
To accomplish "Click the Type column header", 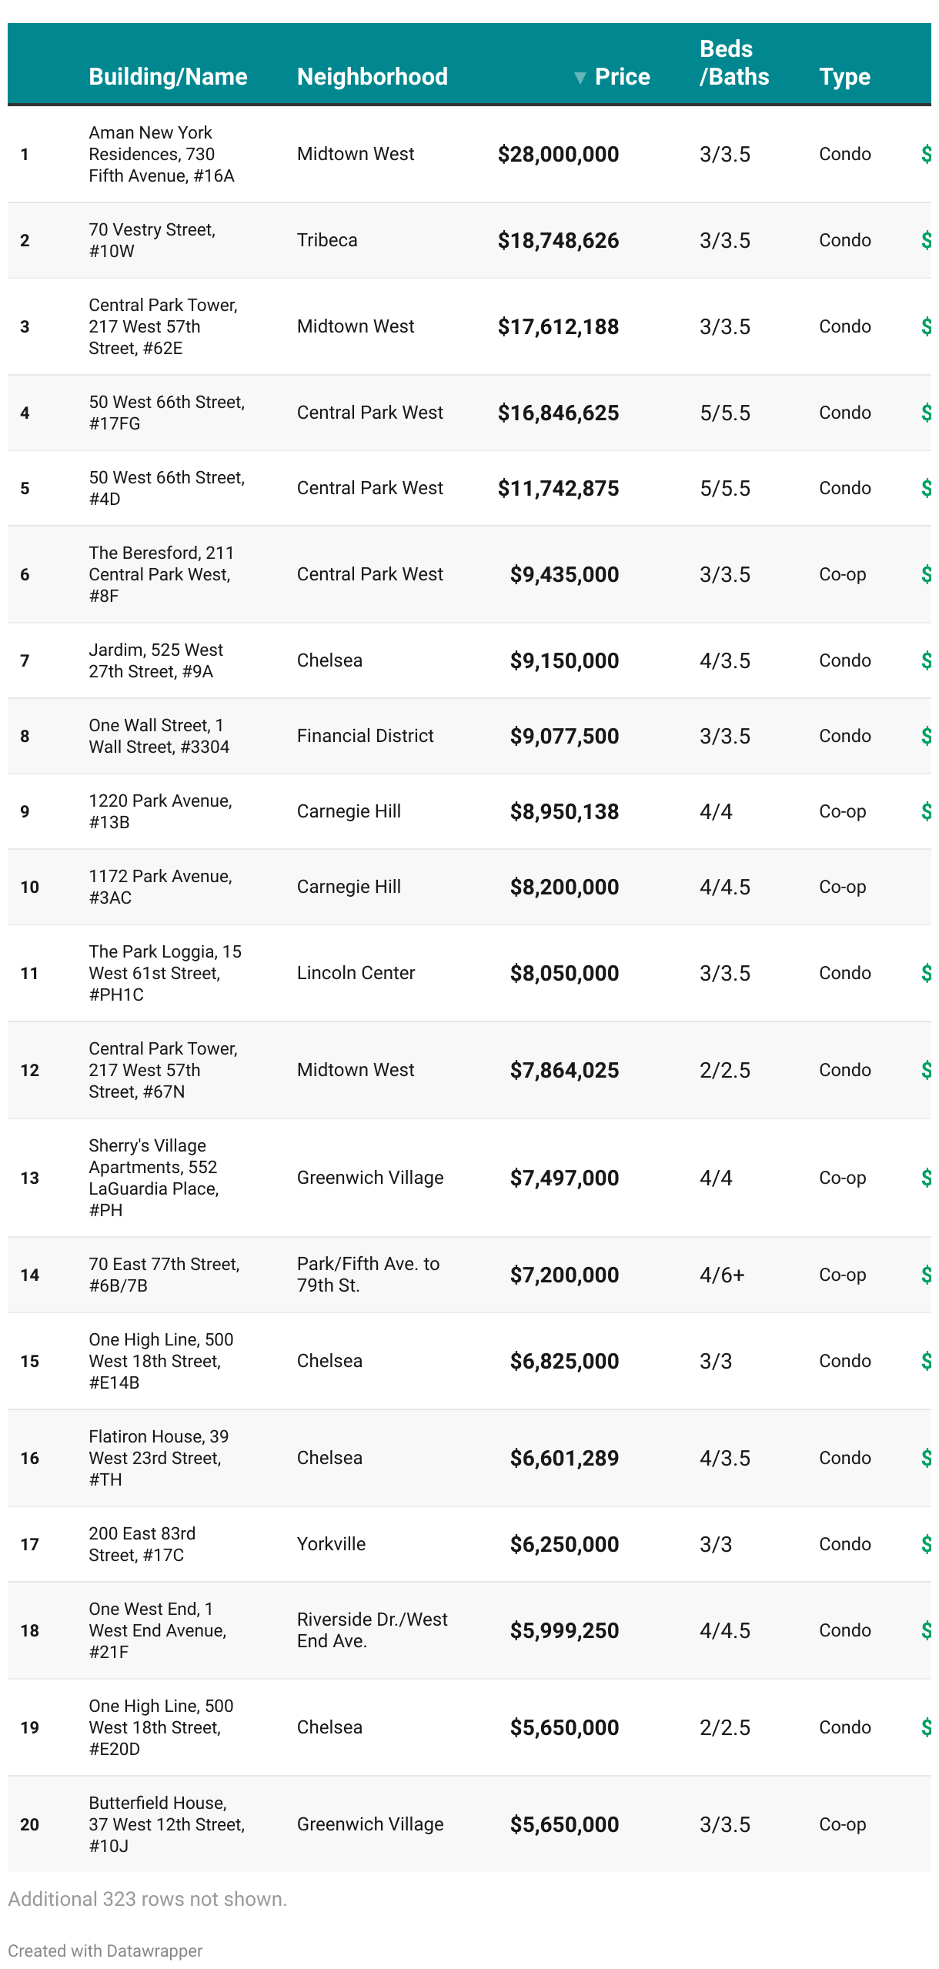I will [844, 77].
